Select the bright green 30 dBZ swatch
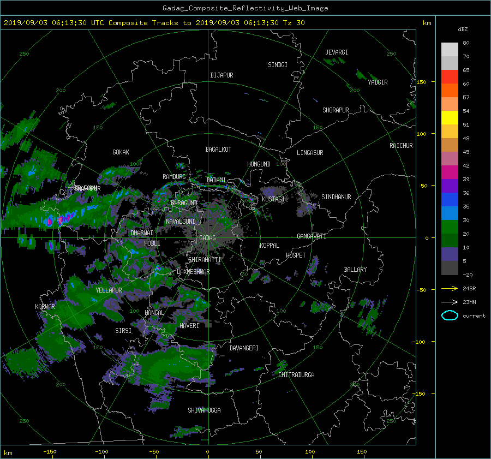The width and height of the screenshot is (491, 459). coord(450,227)
